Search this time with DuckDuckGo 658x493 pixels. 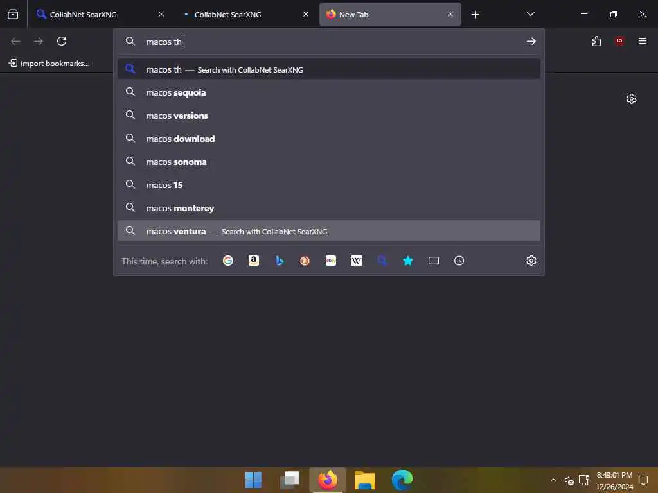pyautogui.click(x=305, y=261)
